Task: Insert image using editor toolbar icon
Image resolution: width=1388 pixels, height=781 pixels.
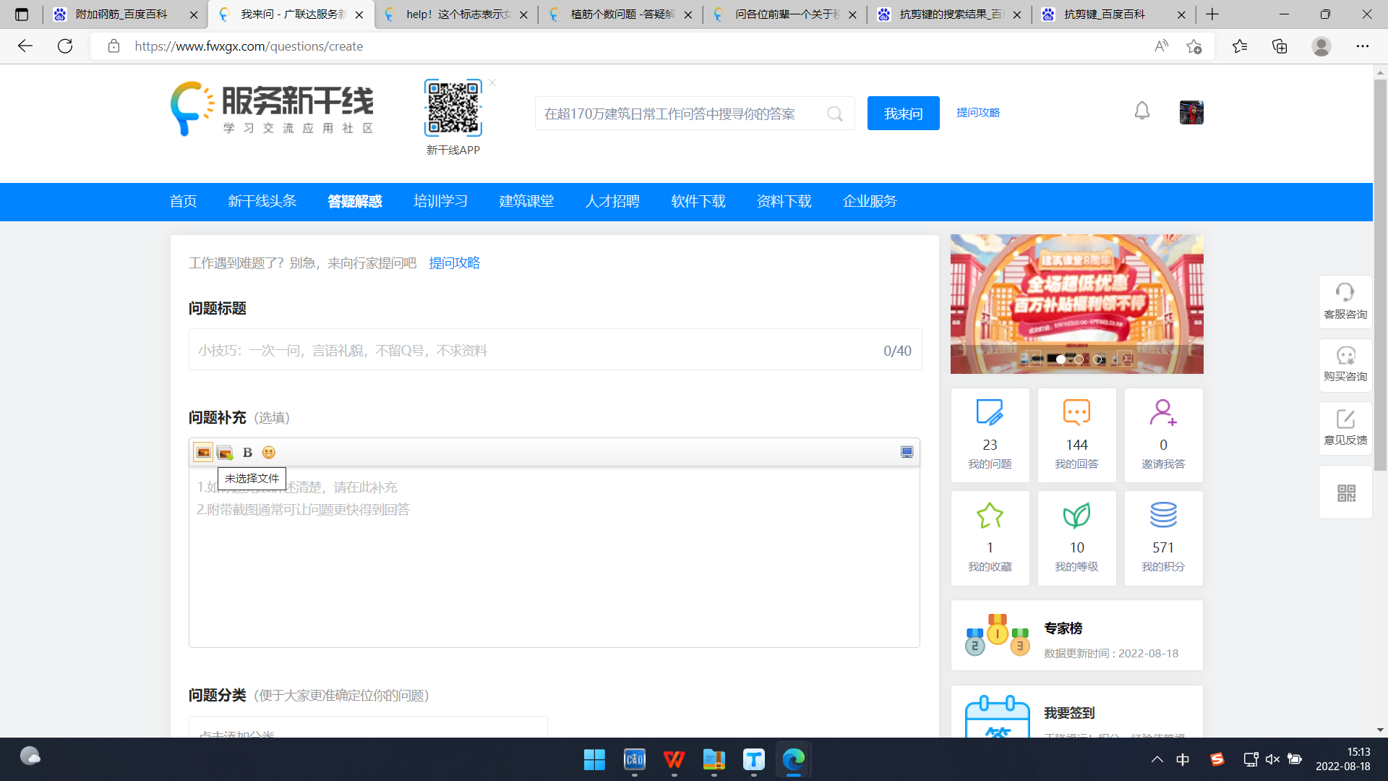Action: pos(203,452)
